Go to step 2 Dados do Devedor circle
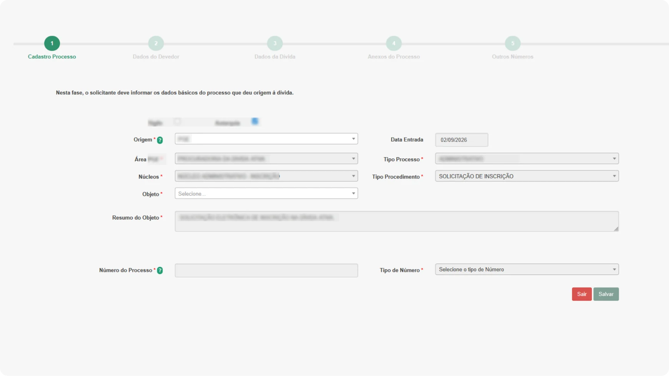The height and width of the screenshot is (376, 669). 156,43
